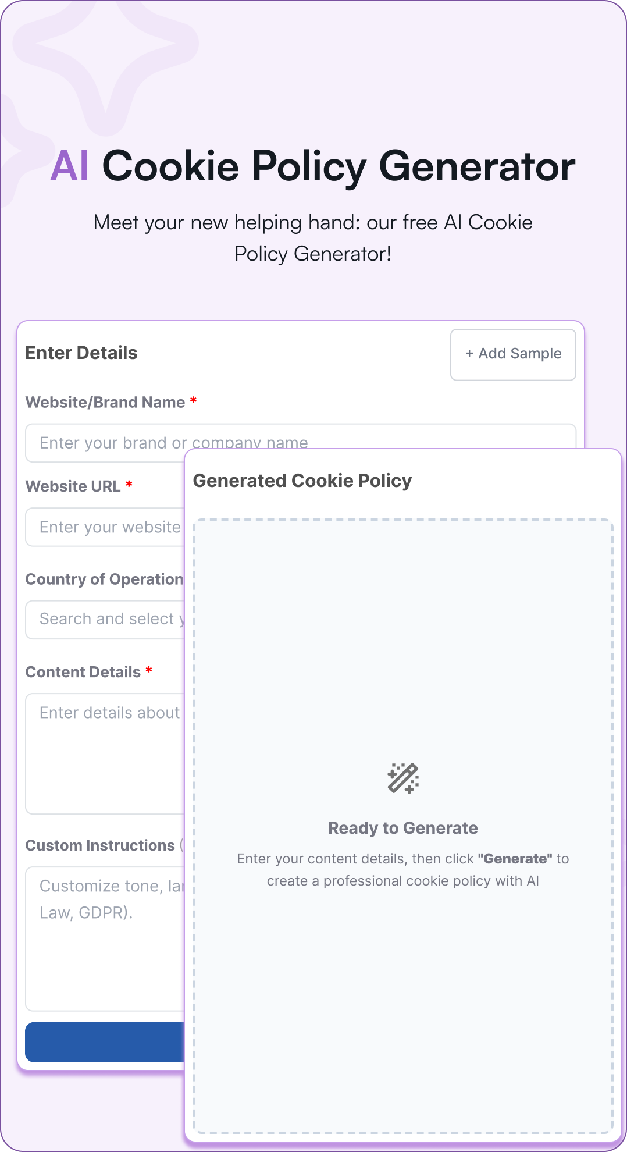Click the red asterisk near Content Details
The width and height of the screenshot is (627, 1152).
[149, 671]
